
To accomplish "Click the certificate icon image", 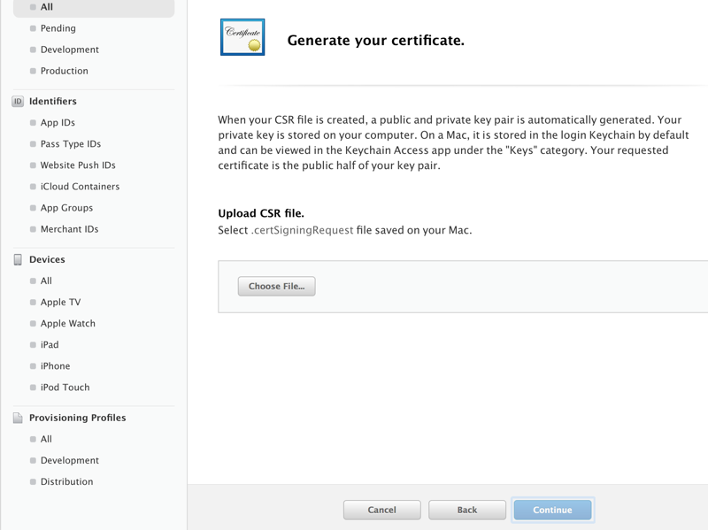I will coord(242,38).
